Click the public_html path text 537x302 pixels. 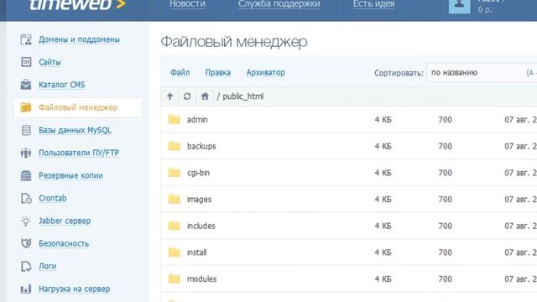[x=242, y=96]
